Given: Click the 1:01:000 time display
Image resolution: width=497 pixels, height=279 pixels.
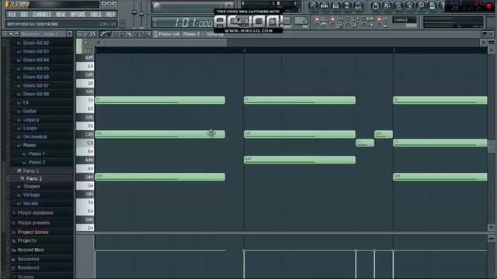Looking at the screenshot, I should point(193,23).
